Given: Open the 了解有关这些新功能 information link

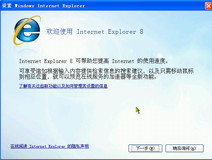Looking at the screenshot, I should click(x=63, y=86).
